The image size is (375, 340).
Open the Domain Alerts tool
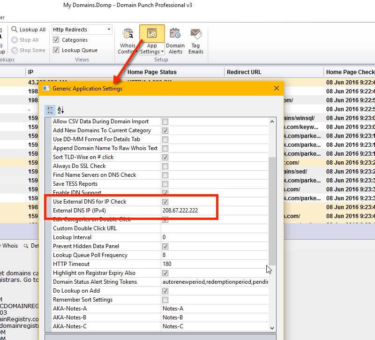point(175,41)
